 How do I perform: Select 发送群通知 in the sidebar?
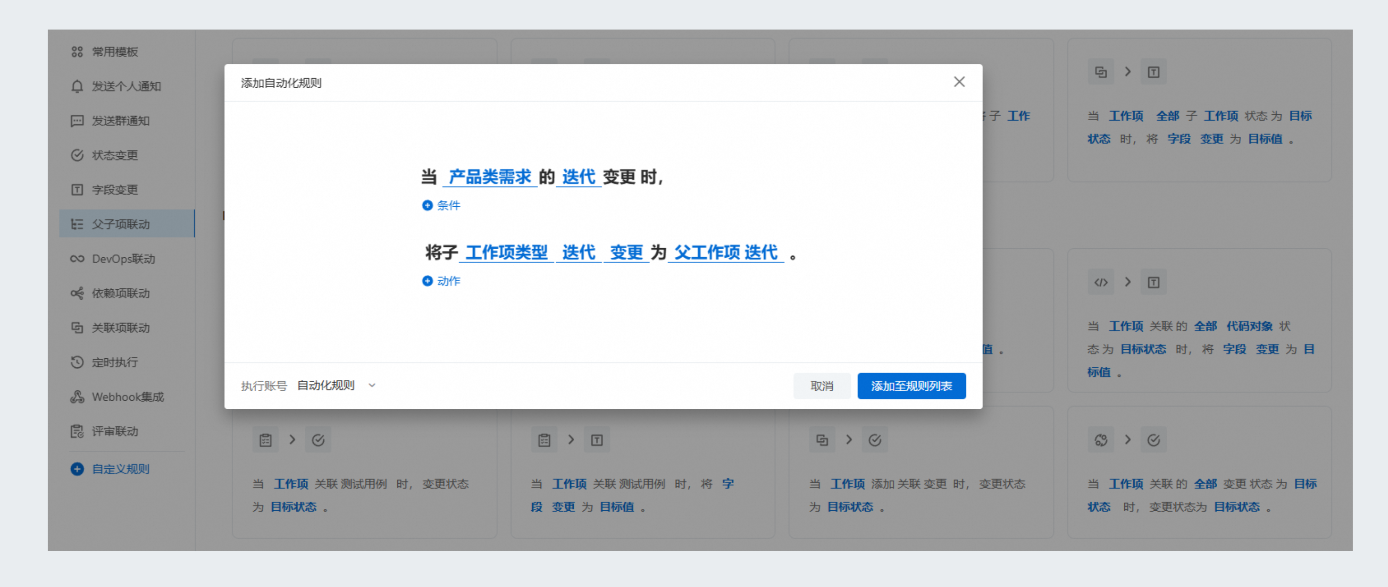coord(126,121)
